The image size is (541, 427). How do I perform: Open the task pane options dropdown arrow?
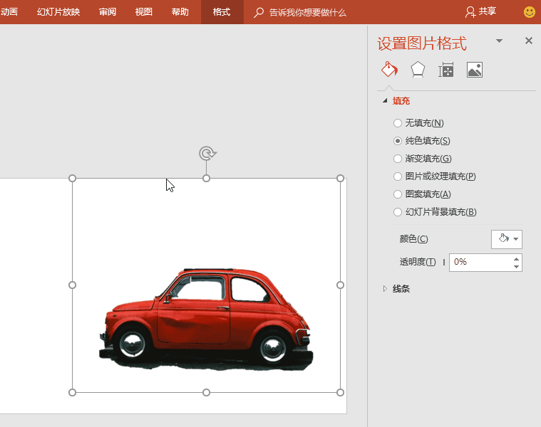tap(500, 41)
